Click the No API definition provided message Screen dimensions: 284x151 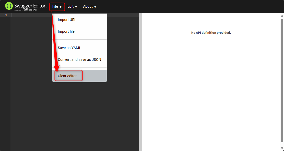point(211,33)
